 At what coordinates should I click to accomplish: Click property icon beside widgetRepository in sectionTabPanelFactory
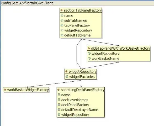pyautogui.click(x=62, y=30)
